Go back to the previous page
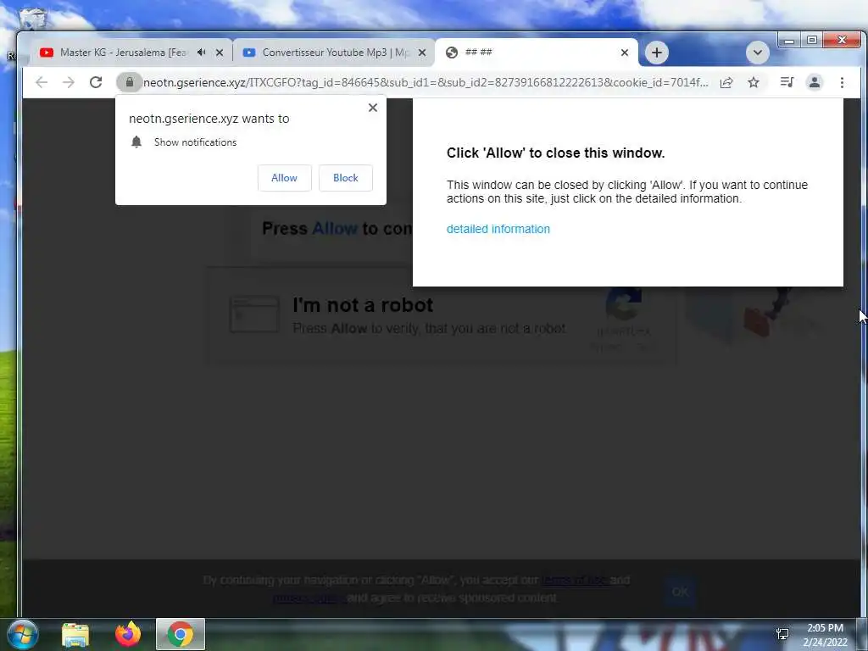 pos(42,82)
